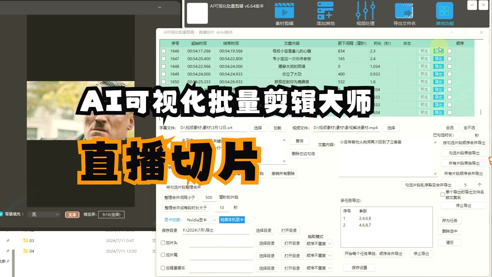The height and width of the screenshot is (277, 492).
Task: Click the folder icon for 04
Action: pyautogui.click(x=25, y=251)
